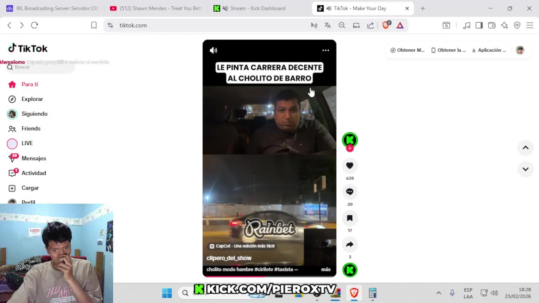Follow the creator with red plus badge

pyautogui.click(x=350, y=148)
